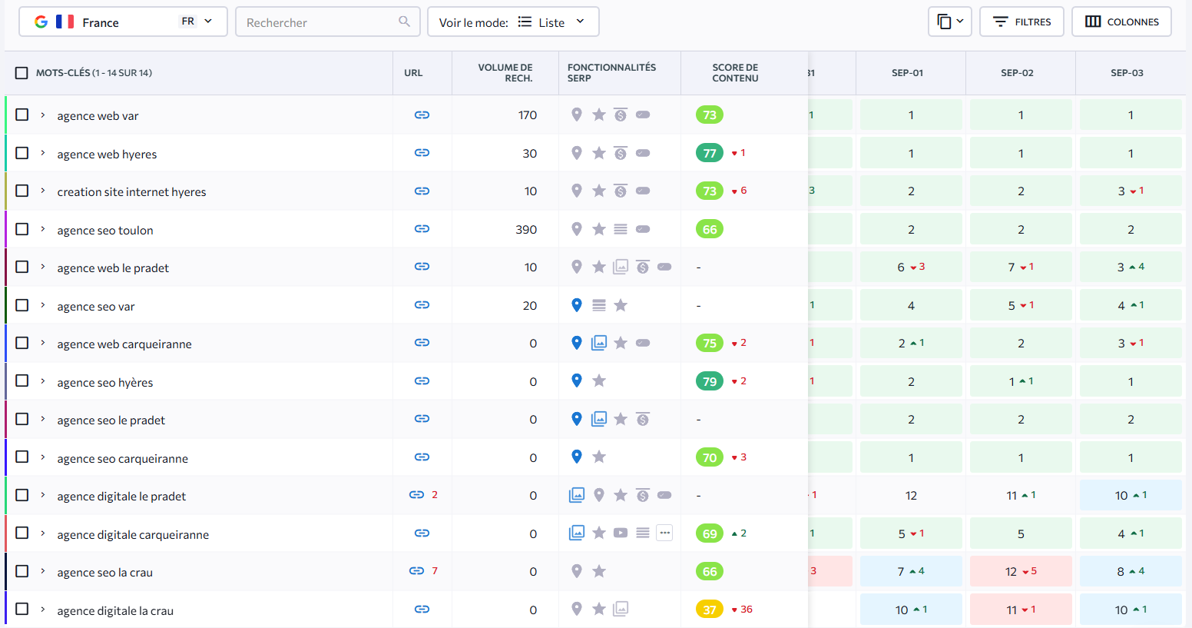Click pin icon for agence seo la crau

(x=577, y=571)
